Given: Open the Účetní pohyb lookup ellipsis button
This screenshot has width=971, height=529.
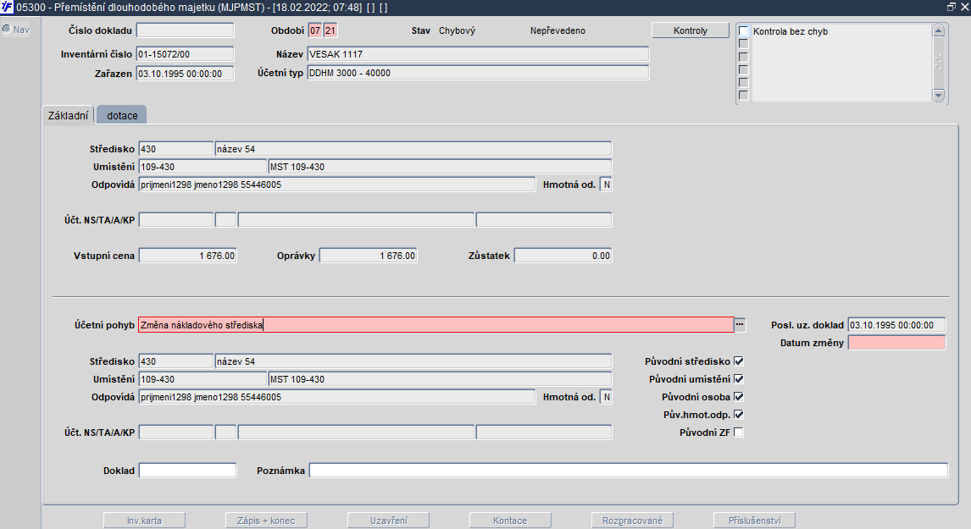Looking at the screenshot, I should [740, 325].
